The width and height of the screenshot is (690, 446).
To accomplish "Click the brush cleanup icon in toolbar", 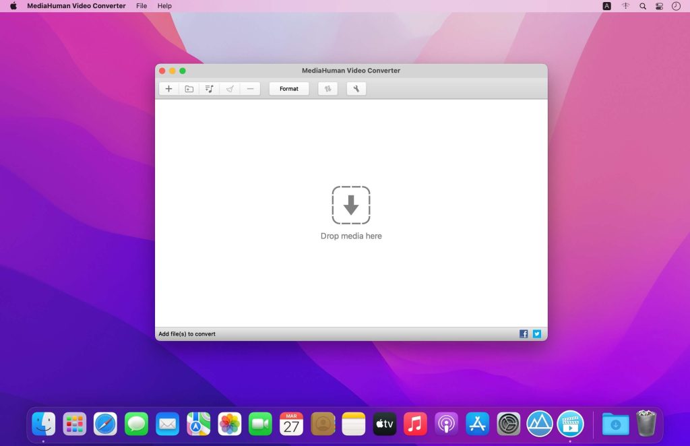I will click(x=229, y=88).
